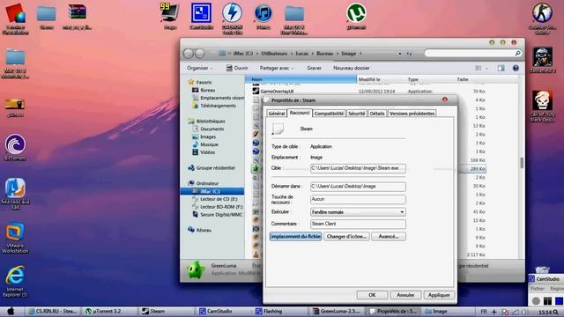Screen dimensions: 564x317
Task: Switch to the Général tab
Action: pos(276,114)
